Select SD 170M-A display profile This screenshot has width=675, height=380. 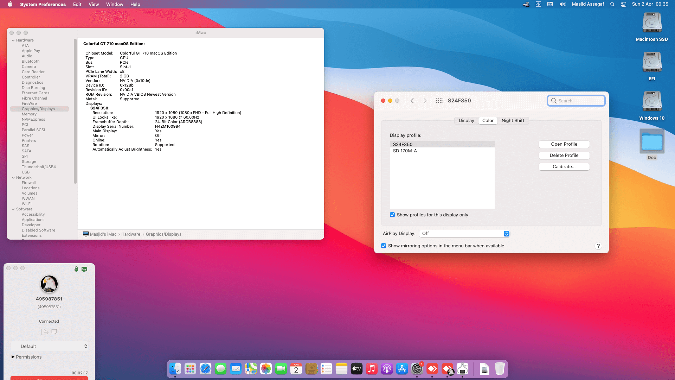[x=405, y=151]
